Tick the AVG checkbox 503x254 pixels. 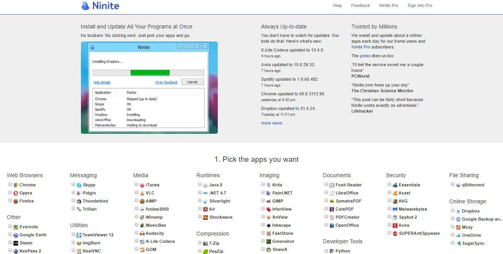click(x=390, y=201)
